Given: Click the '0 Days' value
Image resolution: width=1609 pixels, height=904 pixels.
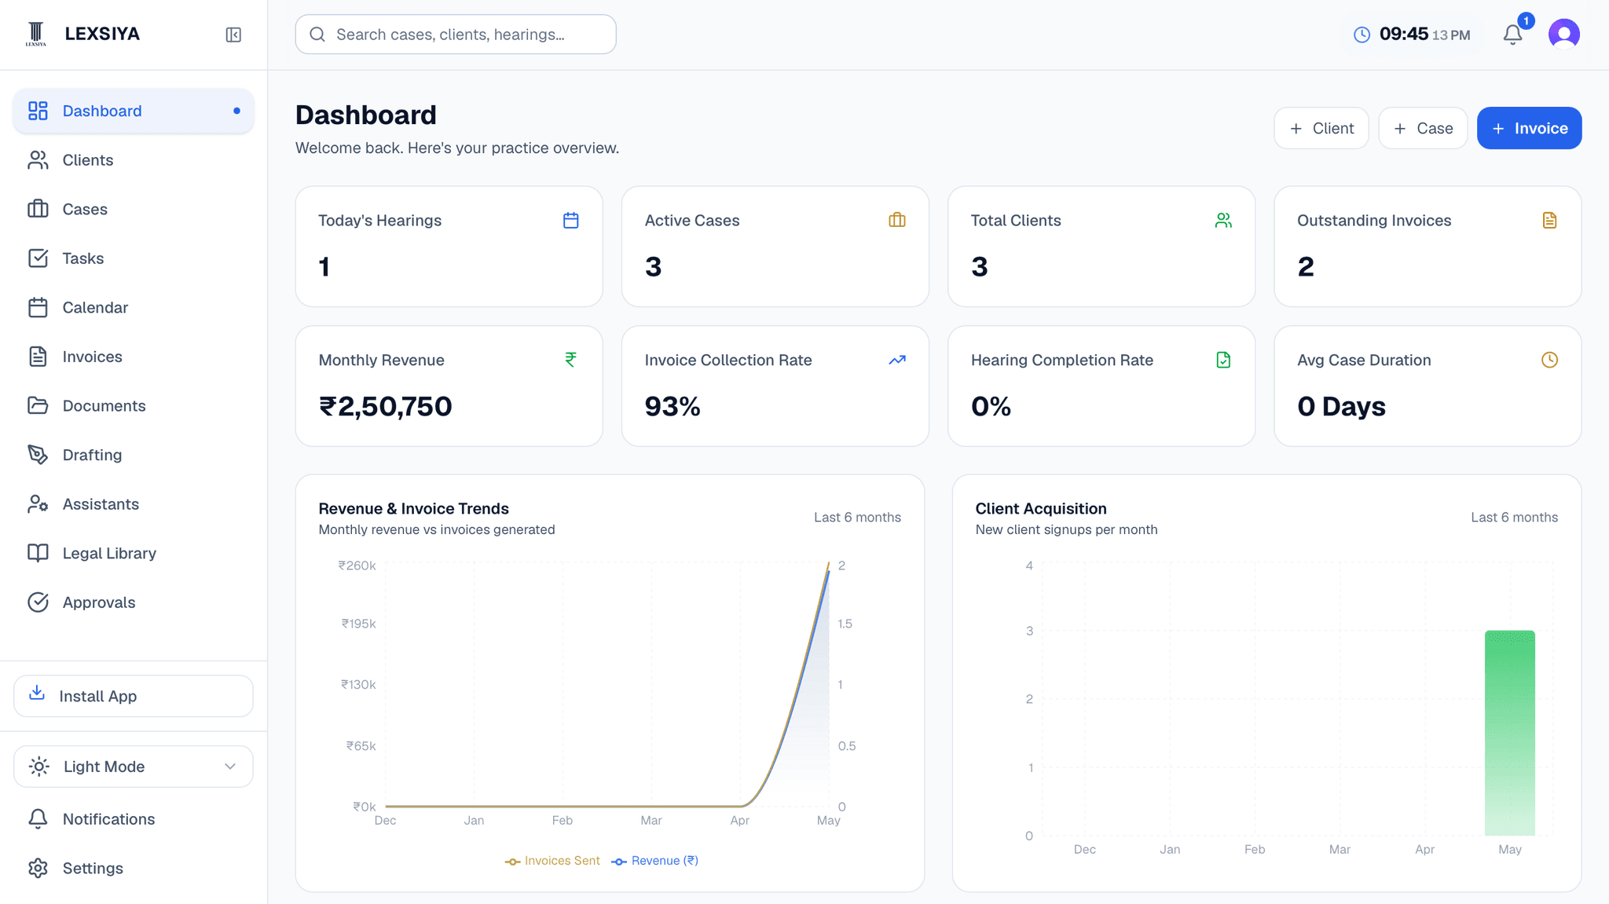Looking at the screenshot, I should point(1341,406).
